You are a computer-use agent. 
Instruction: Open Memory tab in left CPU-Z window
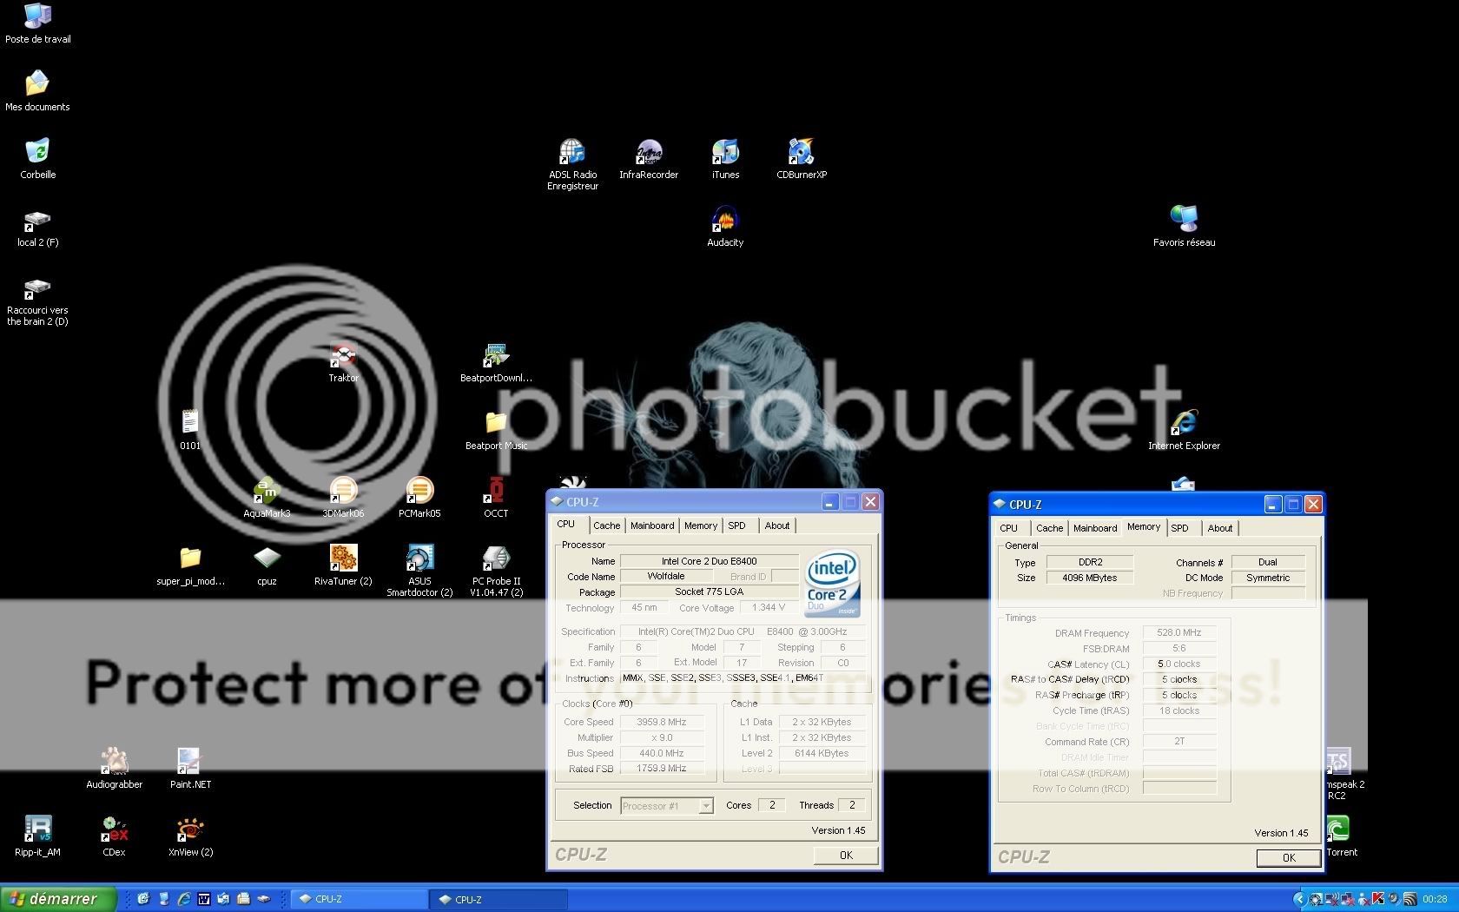pos(701,525)
